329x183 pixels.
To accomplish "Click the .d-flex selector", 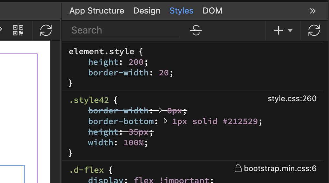I will [86, 170].
